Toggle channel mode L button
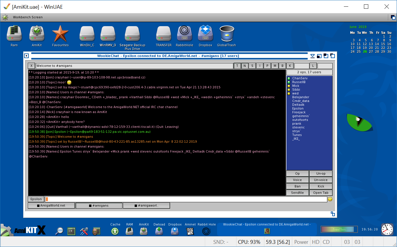Screen dimensions: 397x247 point(313,66)
